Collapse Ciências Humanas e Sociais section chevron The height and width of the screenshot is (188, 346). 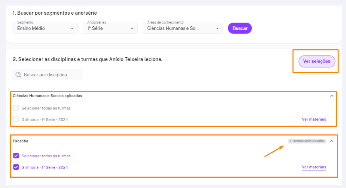tap(332, 96)
